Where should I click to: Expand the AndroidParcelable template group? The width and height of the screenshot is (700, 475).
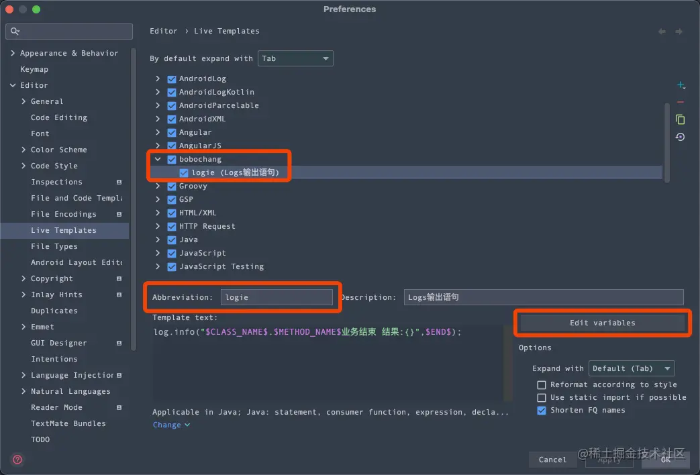158,105
